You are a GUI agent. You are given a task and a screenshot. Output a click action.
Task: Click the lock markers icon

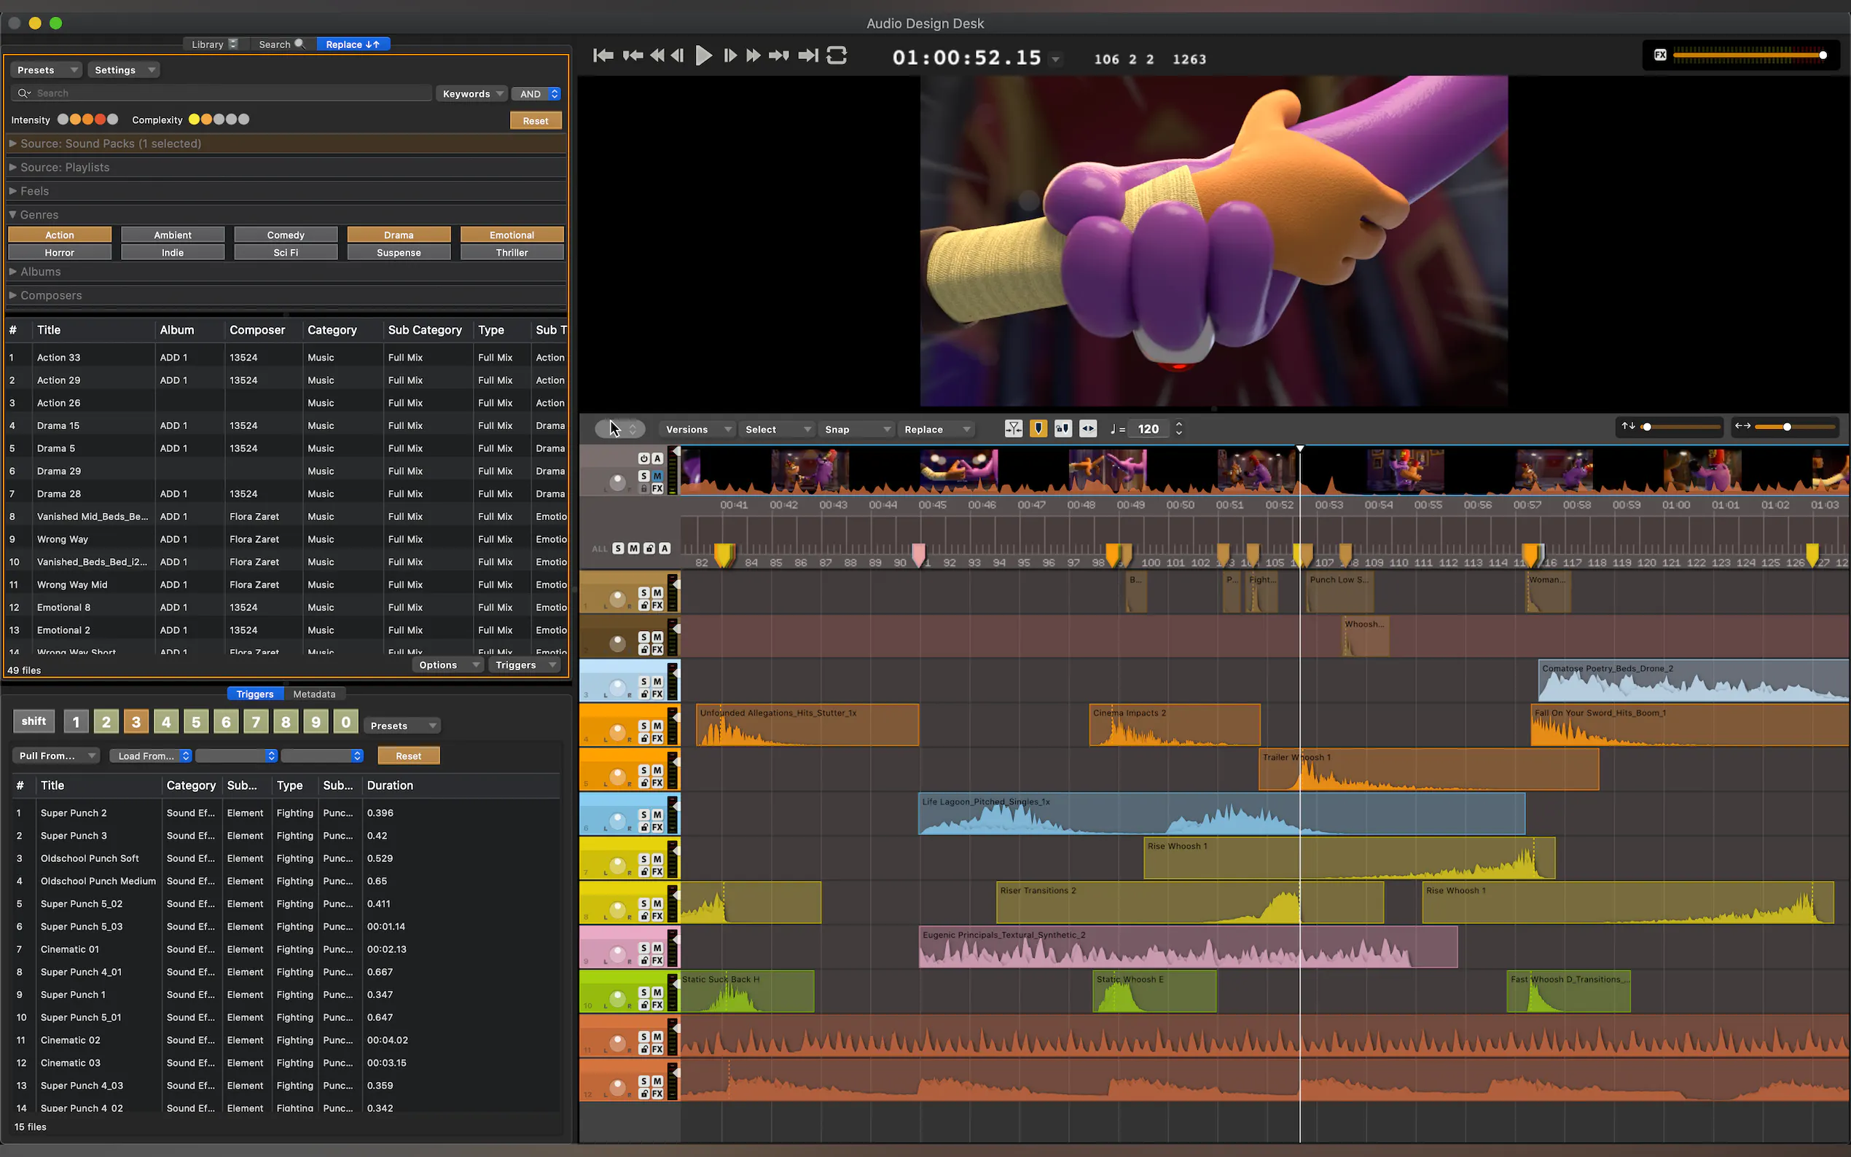(x=1063, y=428)
